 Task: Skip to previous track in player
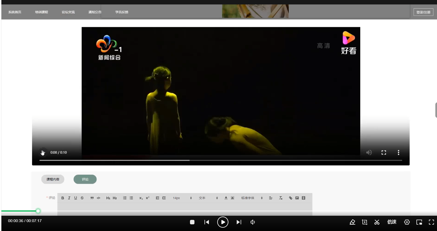click(x=207, y=222)
